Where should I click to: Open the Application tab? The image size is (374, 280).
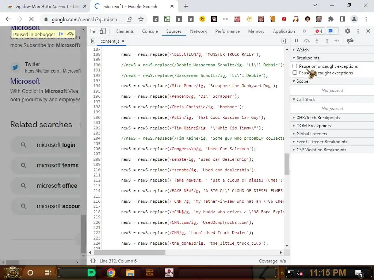point(284,31)
